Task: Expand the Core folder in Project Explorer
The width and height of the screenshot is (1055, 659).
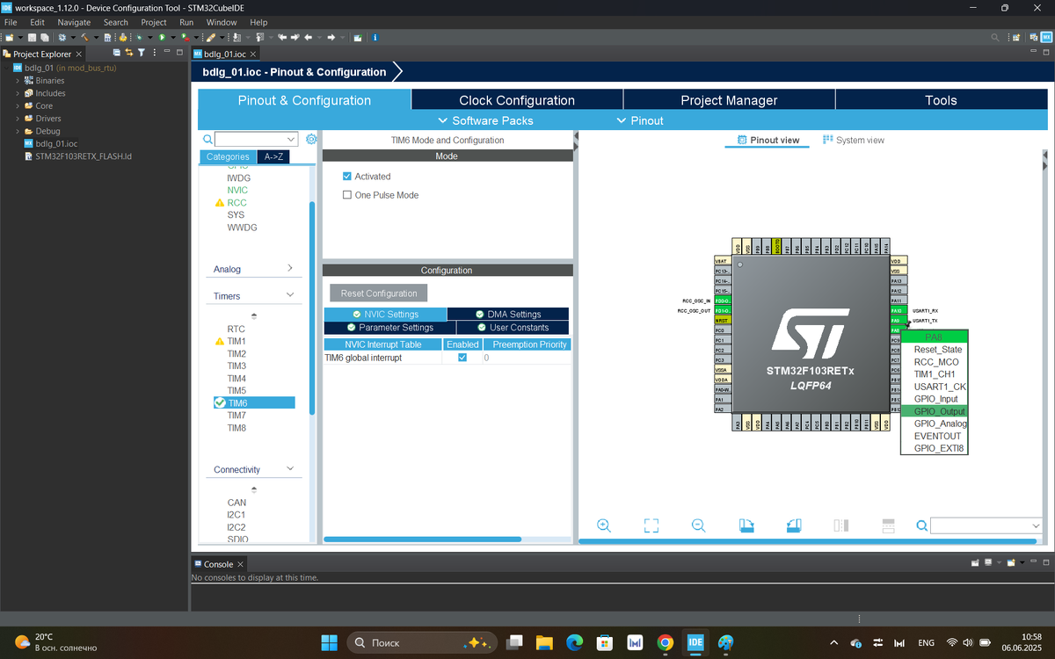Action: coord(18,105)
